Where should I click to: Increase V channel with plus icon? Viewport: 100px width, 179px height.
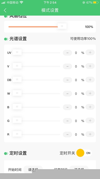click(90, 66)
